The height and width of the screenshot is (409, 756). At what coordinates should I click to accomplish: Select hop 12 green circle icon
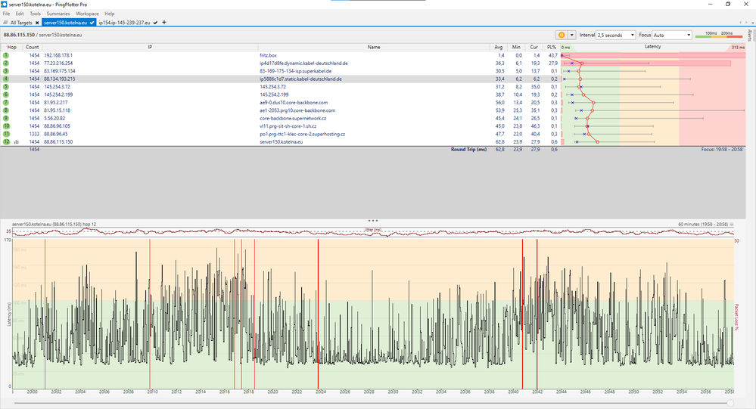coord(6,141)
